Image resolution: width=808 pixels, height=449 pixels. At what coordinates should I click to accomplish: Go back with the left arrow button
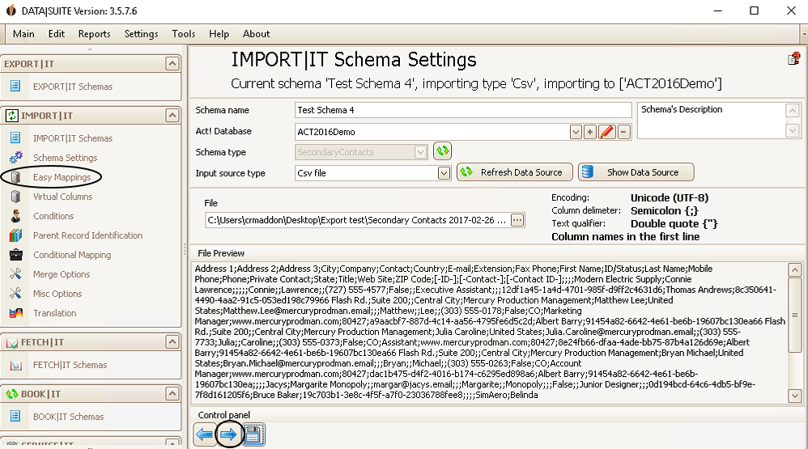205,435
